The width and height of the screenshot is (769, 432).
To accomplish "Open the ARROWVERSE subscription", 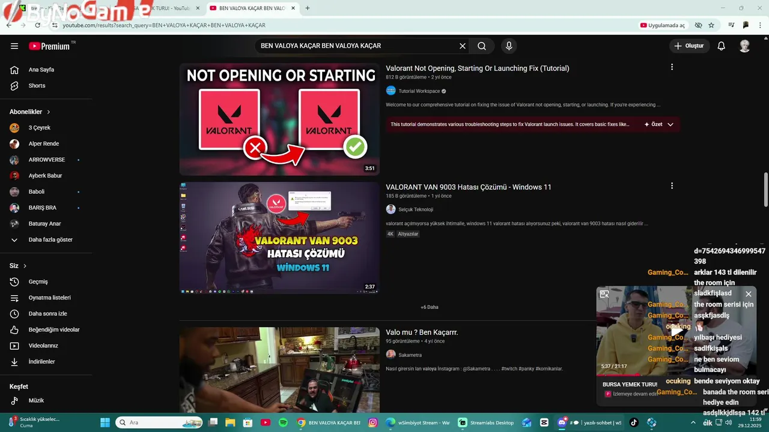I will pos(46,160).
